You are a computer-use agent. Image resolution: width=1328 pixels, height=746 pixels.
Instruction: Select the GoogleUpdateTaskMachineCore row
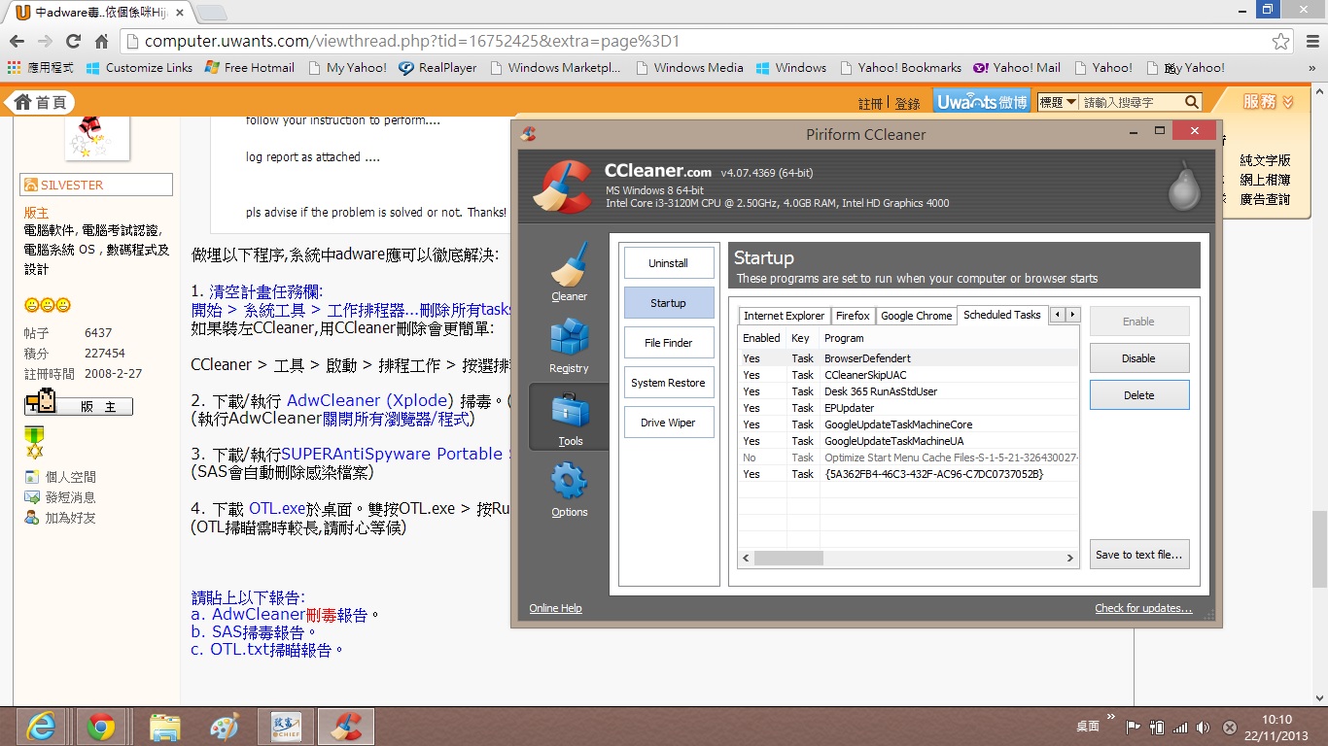908,424
